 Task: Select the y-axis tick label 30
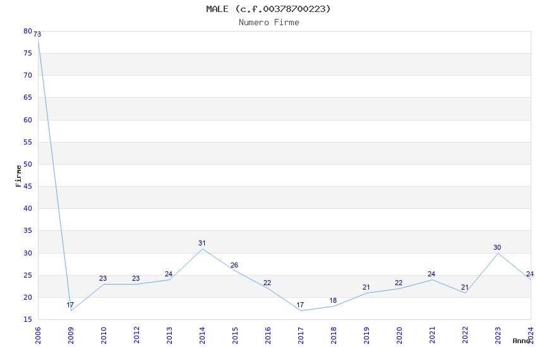coord(28,254)
